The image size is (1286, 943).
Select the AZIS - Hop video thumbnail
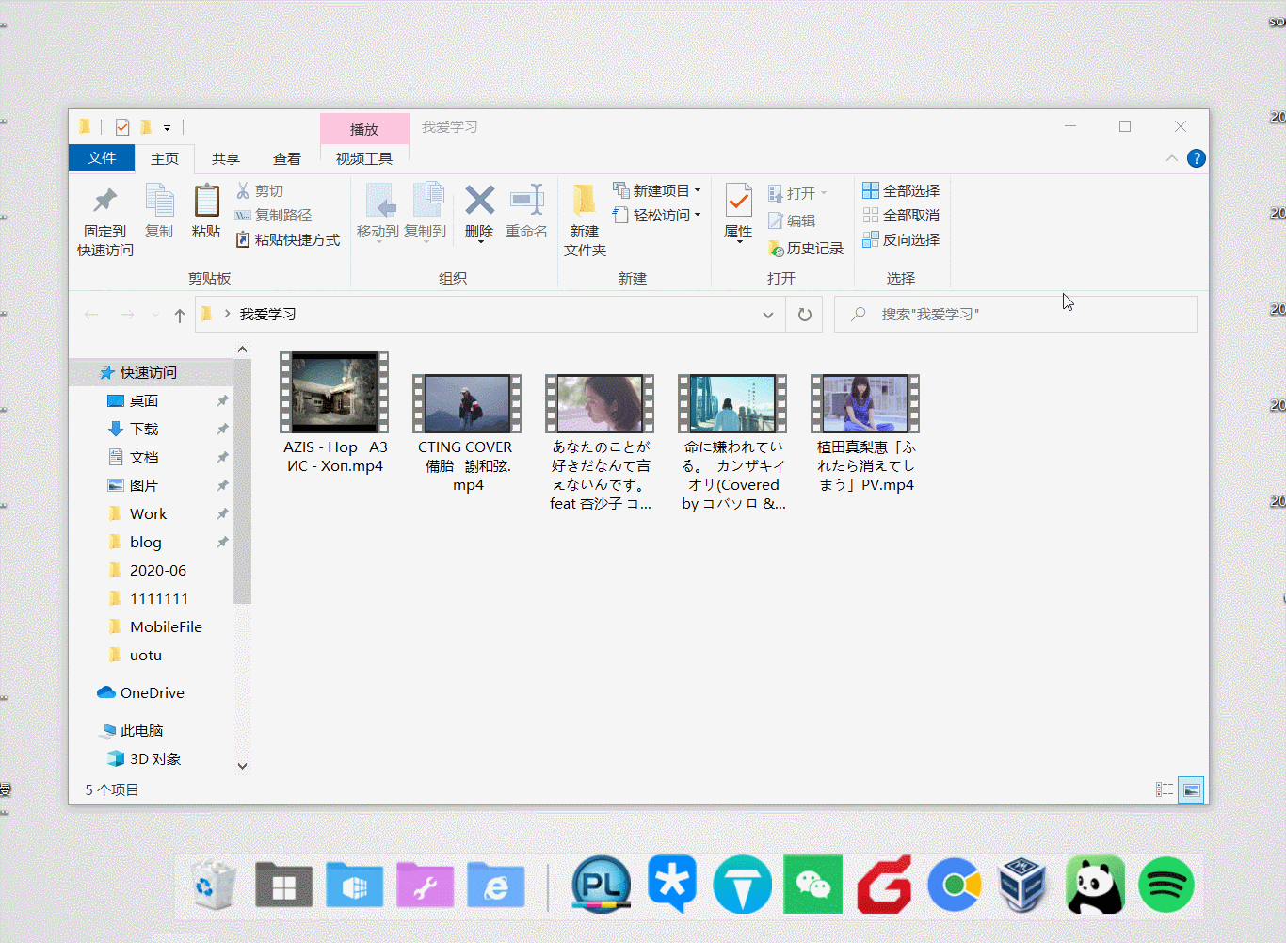[x=334, y=393]
